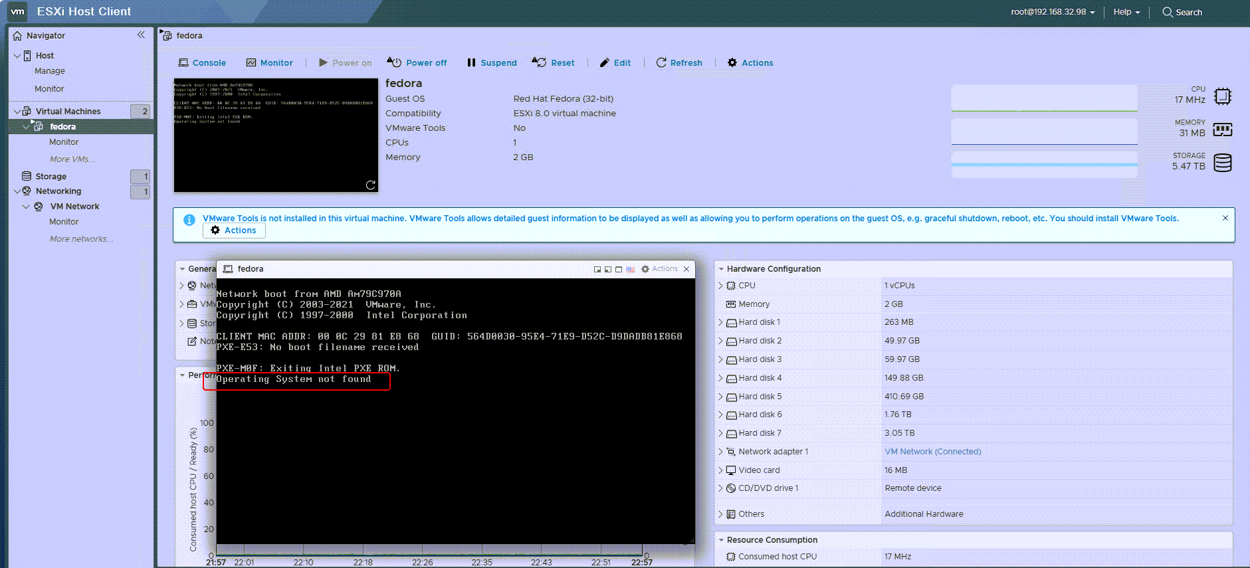Click the console window dock-bottom-right layout icon

click(x=597, y=269)
